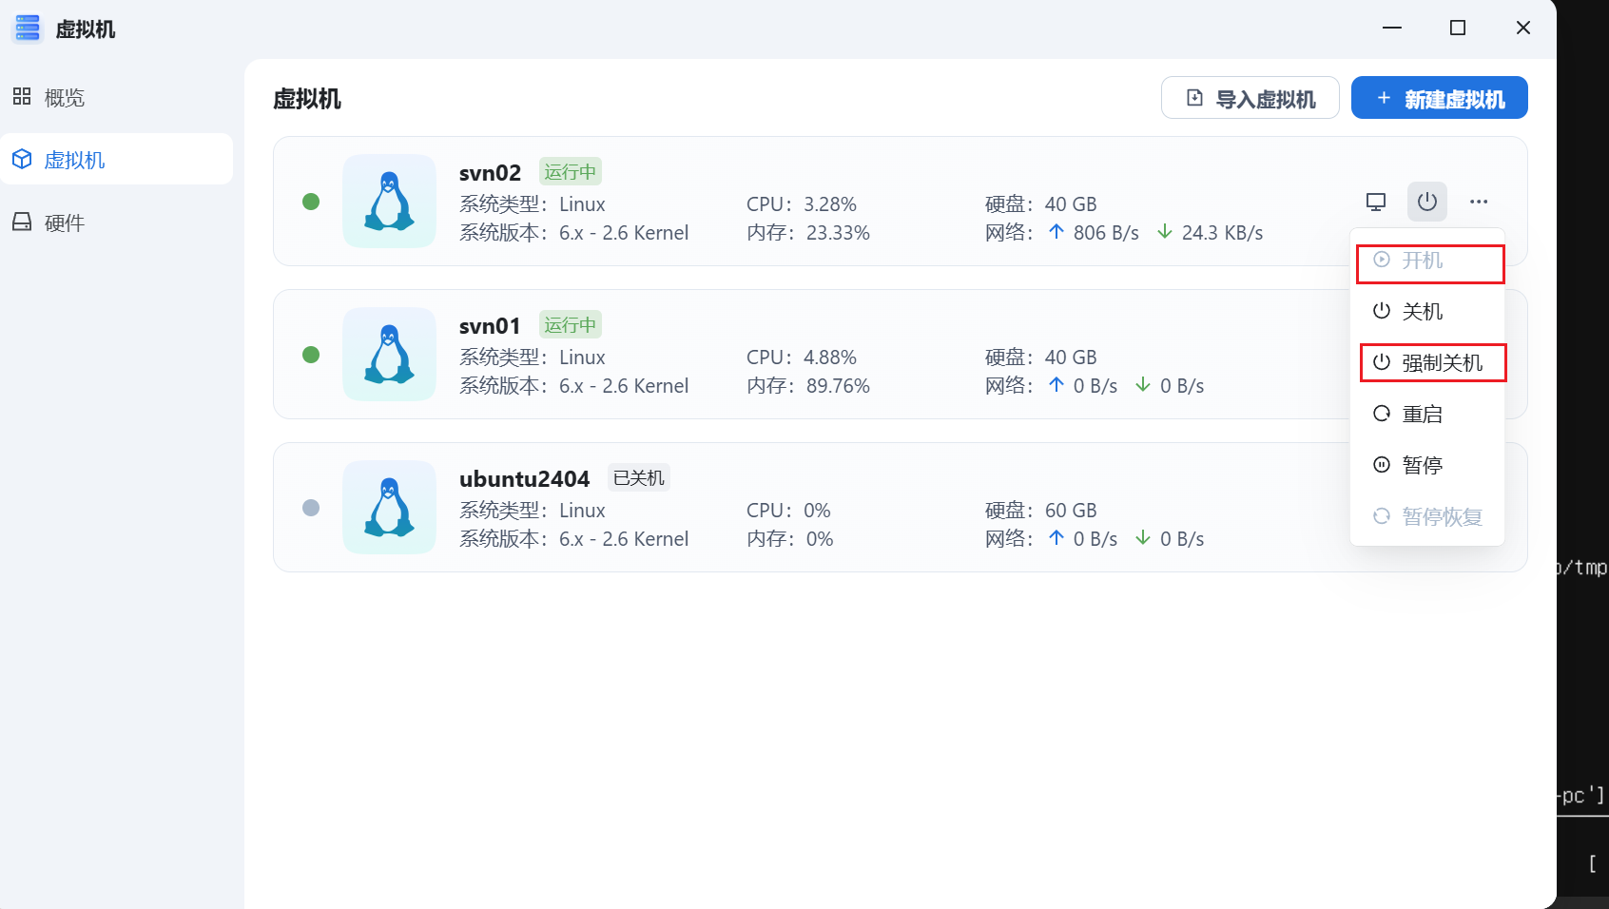Viewport: 1609px width, 909px height.
Task: Click the svn01 virtual machine name
Action: 490,326
